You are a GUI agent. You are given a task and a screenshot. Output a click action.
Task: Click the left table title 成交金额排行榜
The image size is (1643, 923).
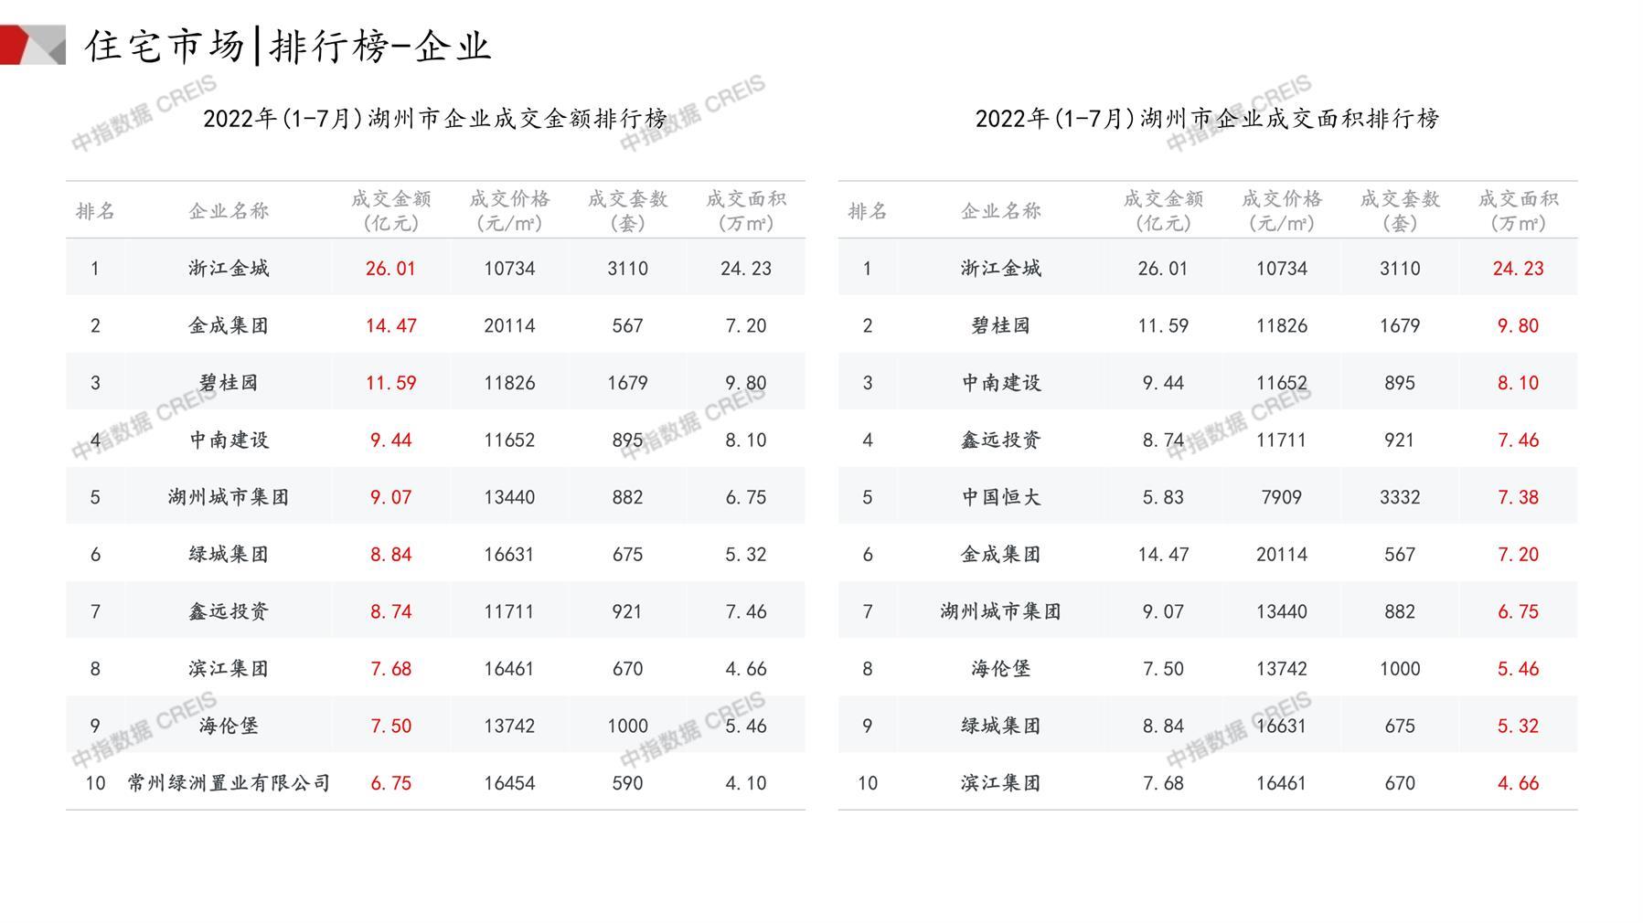[x=434, y=117]
